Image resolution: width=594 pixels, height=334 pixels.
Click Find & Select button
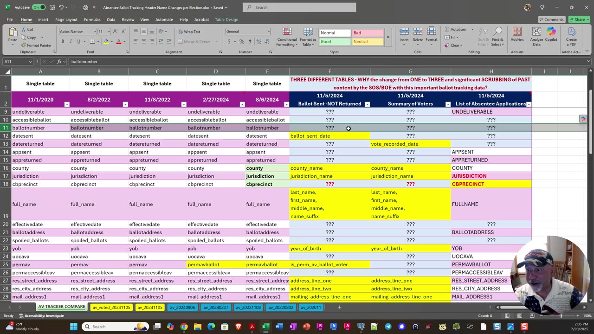497,37
